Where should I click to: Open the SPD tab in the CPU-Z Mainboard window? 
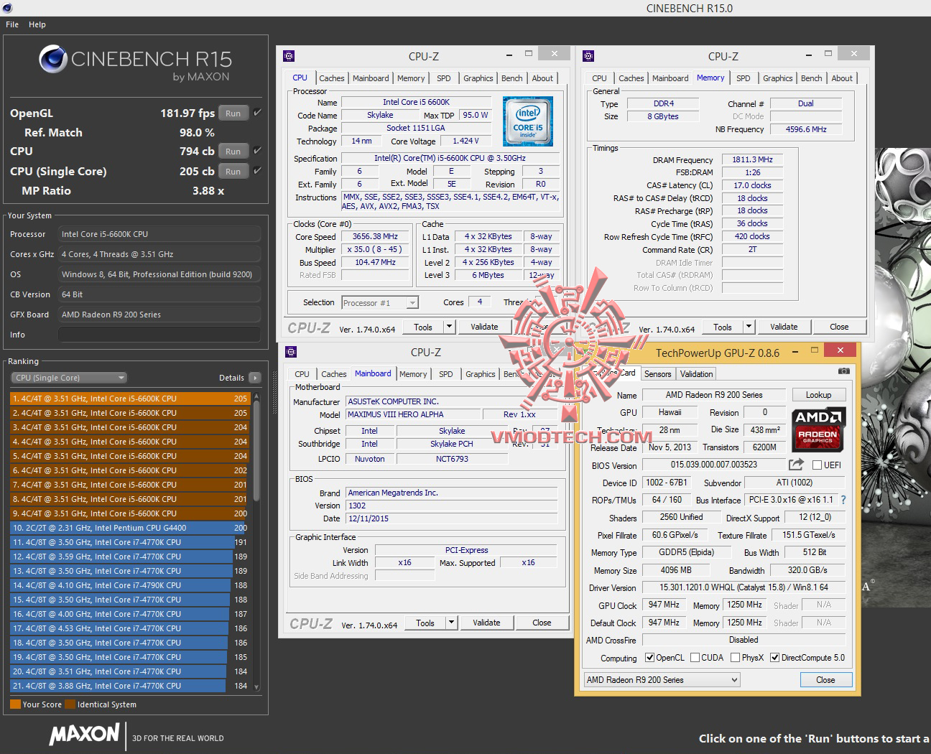[x=446, y=374]
